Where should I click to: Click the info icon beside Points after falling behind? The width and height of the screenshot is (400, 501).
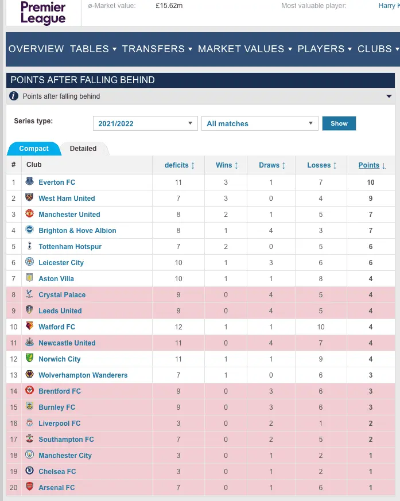click(x=14, y=96)
